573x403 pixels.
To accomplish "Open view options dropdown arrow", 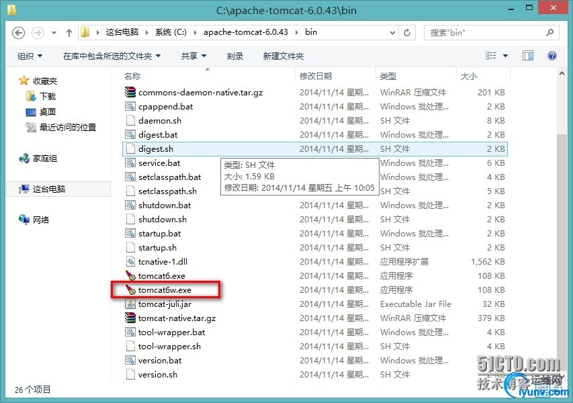I will coord(505,56).
